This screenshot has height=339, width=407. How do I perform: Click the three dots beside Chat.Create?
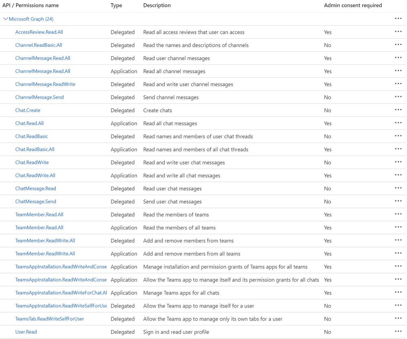(398, 110)
